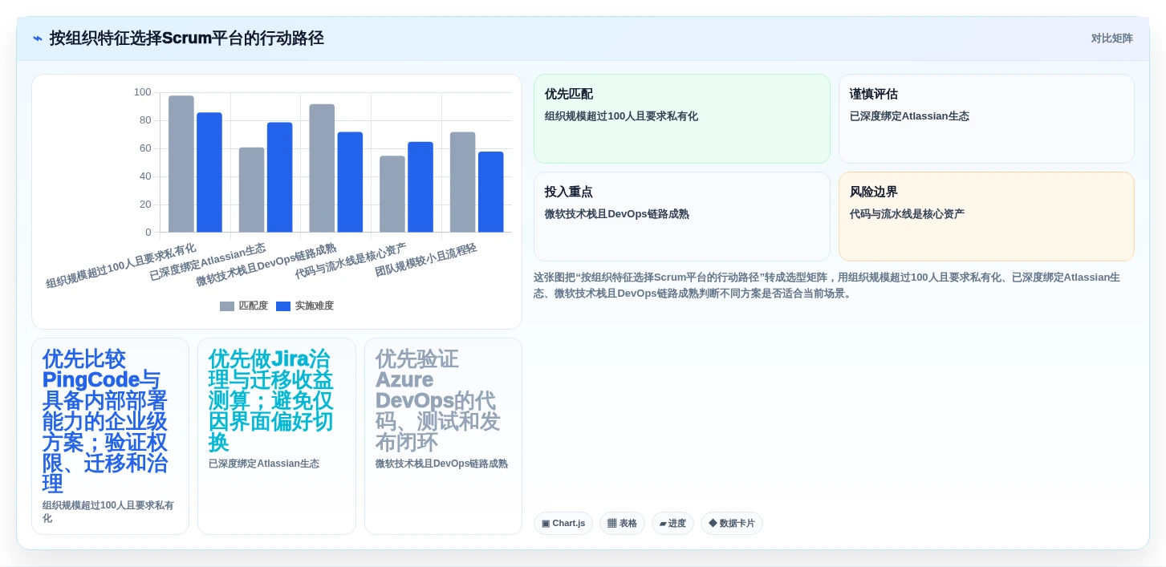Click the 优先验证Azure DevOps recommendation heading

point(440,400)
